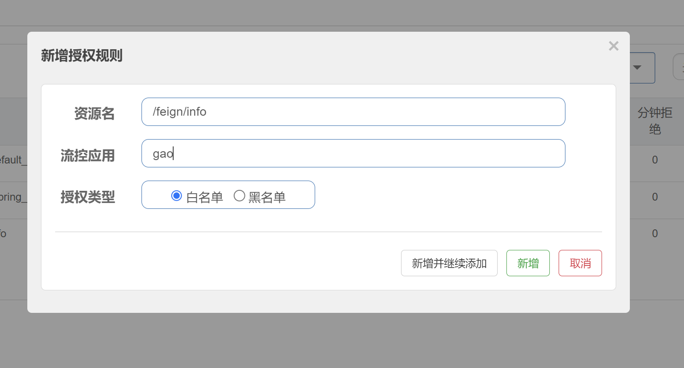
Task: Click the partially visible button at top-right edge
Action: 678,67
